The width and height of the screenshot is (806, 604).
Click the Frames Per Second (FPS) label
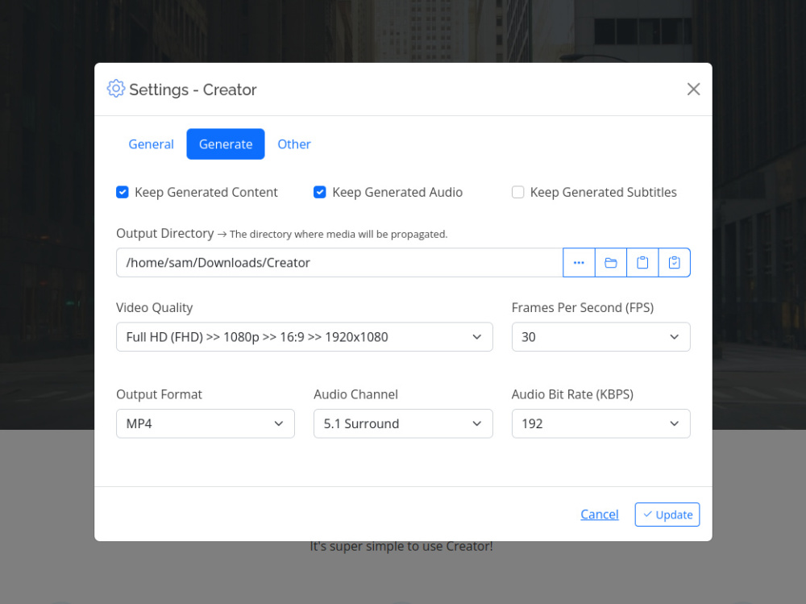point(583,308)
